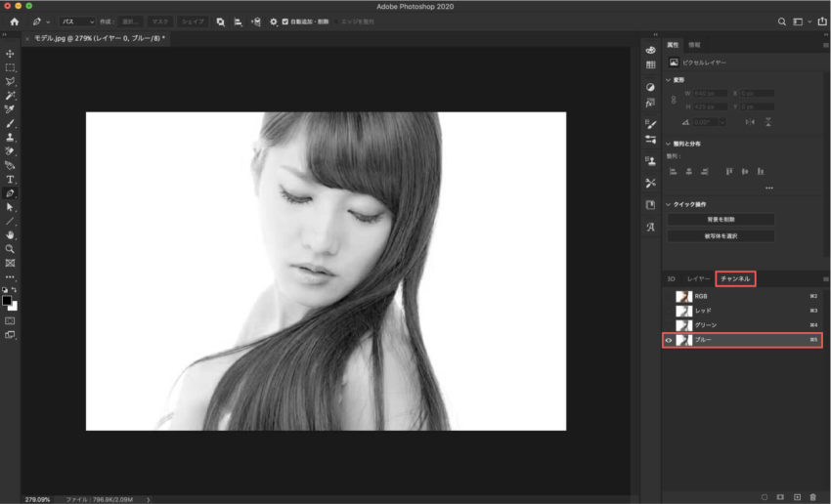Open the Brush Settings panel icon
831x504 pixels.
click(x=650, y=139)
